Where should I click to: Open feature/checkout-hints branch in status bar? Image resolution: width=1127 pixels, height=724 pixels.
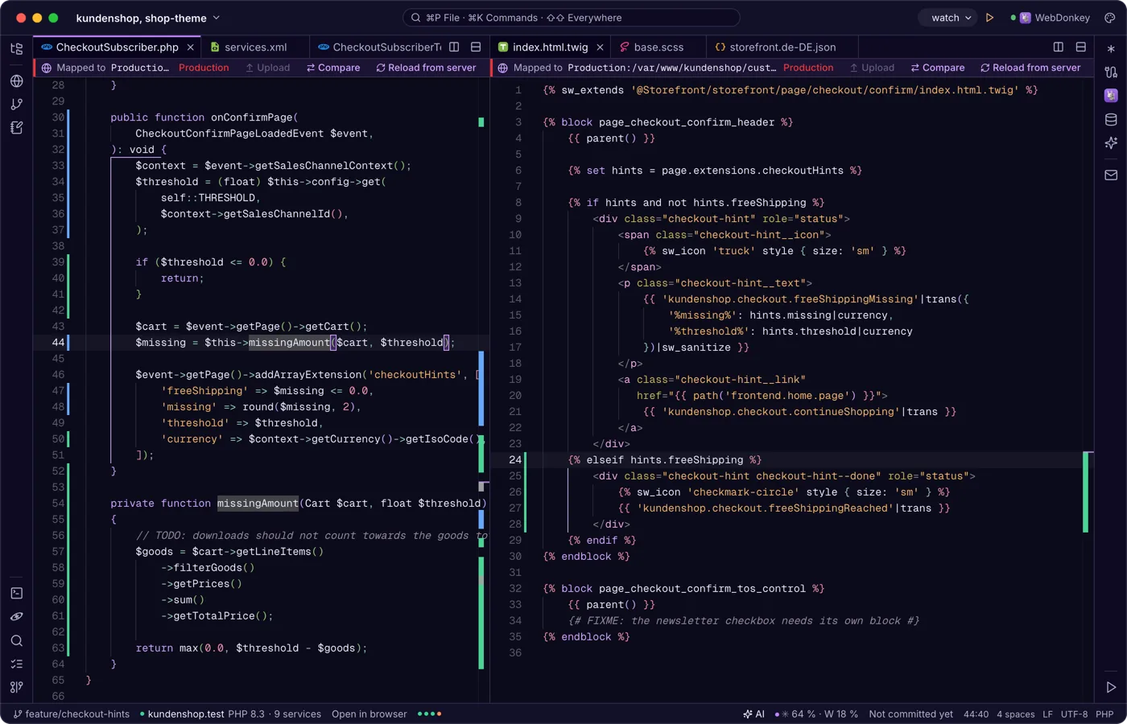click(x=72, y=714)
